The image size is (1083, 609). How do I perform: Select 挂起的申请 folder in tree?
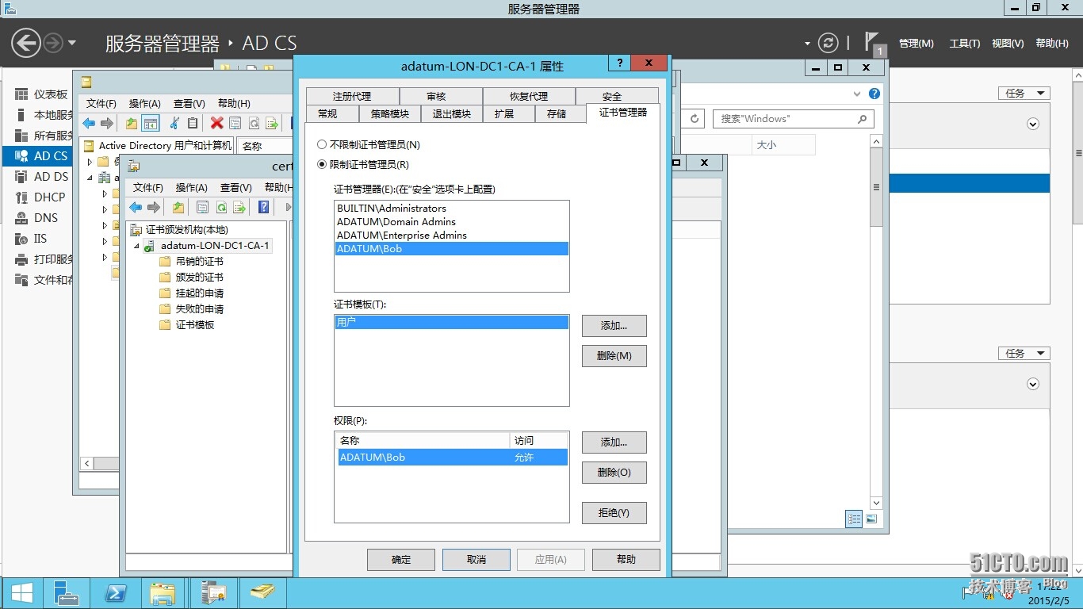(199, 293)
